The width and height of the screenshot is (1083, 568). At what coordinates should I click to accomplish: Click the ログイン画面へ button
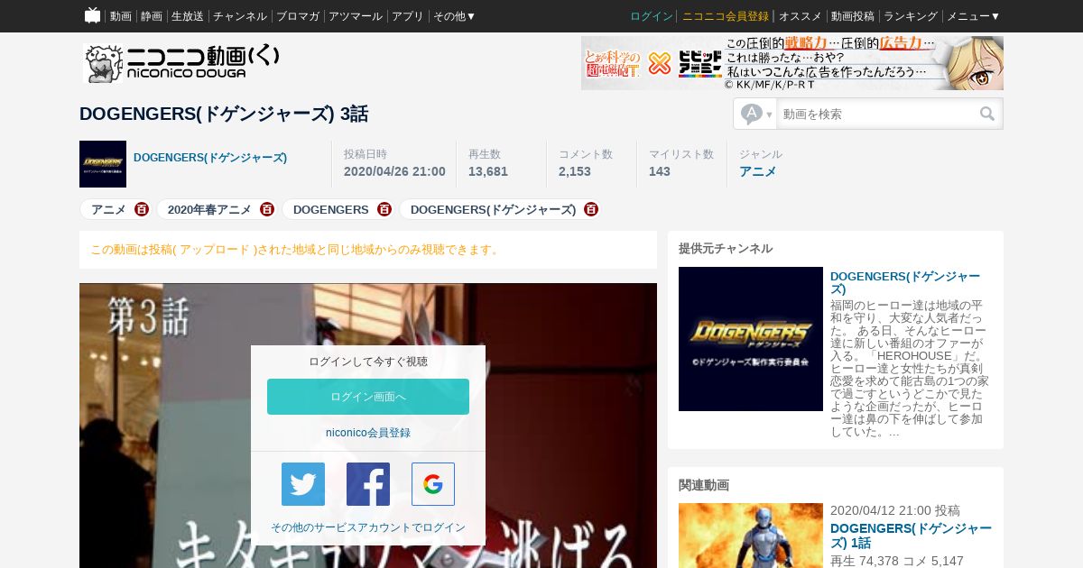coord(368,397)
